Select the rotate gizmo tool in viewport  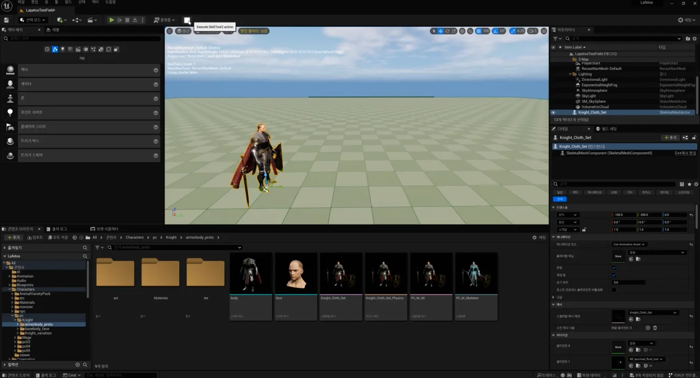tap(447, 31)
